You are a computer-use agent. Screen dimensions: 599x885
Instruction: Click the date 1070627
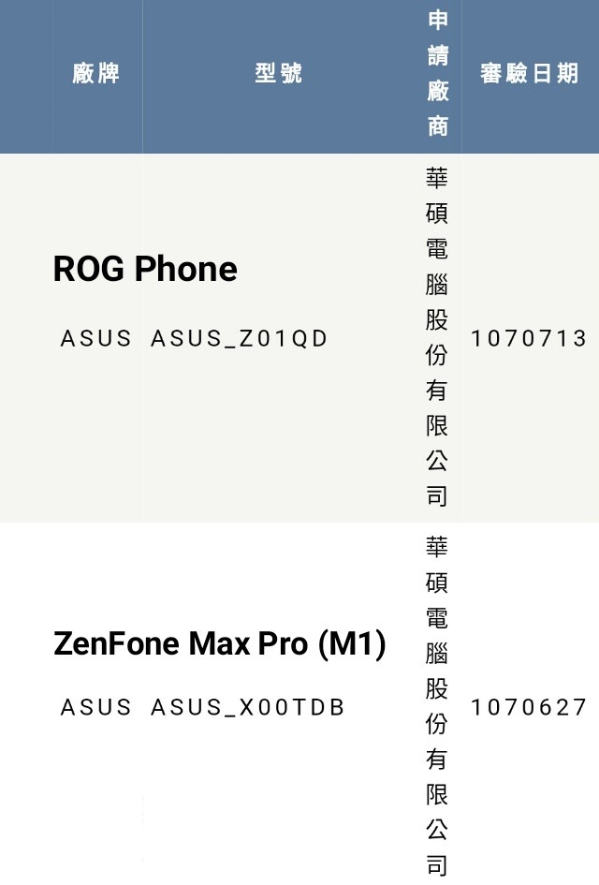(529, 707)
